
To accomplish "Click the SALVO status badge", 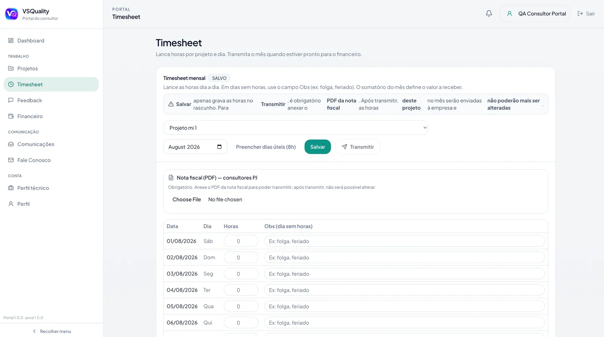I will click(219, 78).
